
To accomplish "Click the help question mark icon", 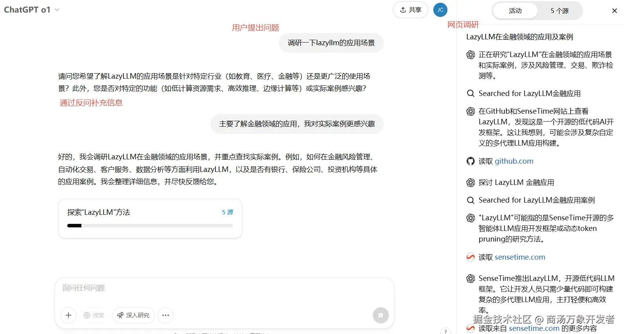I will pyautogui.click(x=445, y=331).
